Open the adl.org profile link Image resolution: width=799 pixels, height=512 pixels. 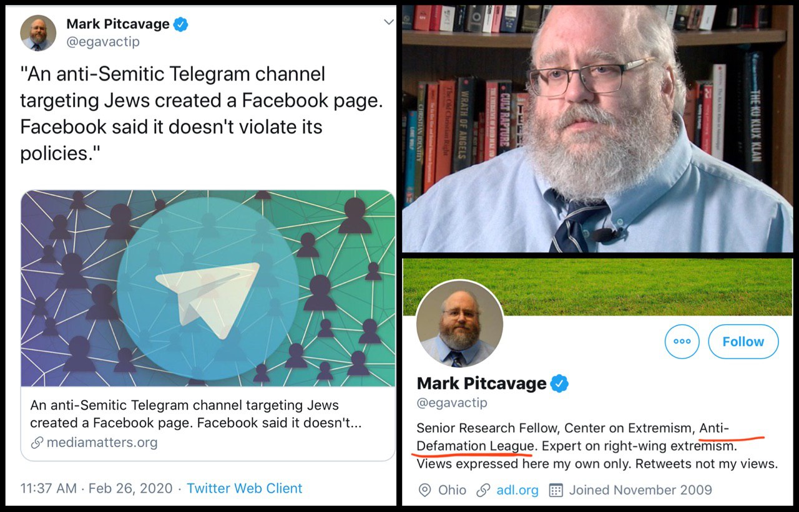[x=517, y=490]
